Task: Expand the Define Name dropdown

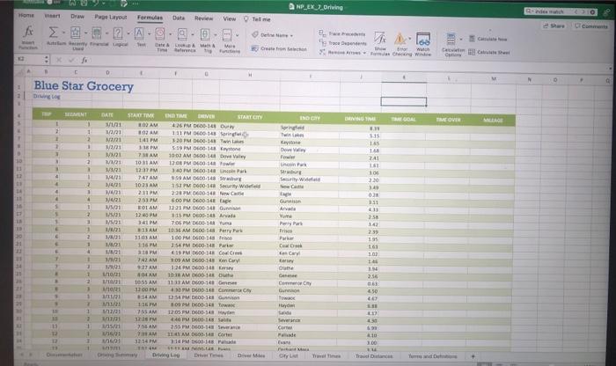Action: click(292, 36)
